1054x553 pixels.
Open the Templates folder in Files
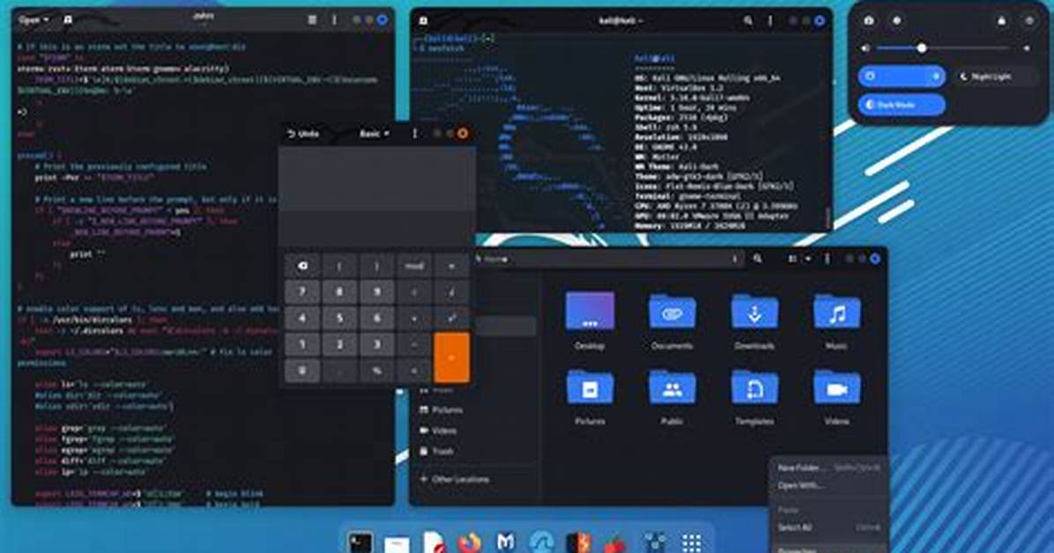coord(754,387)
